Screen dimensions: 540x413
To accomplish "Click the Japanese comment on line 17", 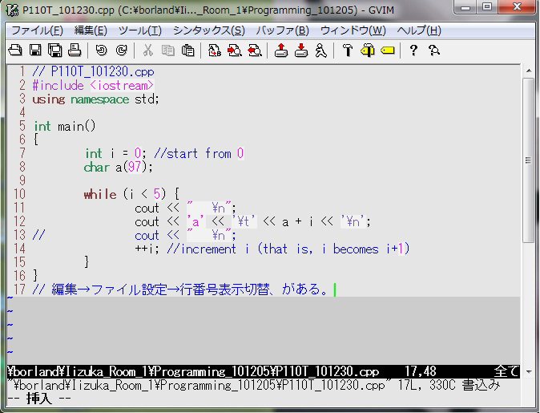I will pos(180,290).
